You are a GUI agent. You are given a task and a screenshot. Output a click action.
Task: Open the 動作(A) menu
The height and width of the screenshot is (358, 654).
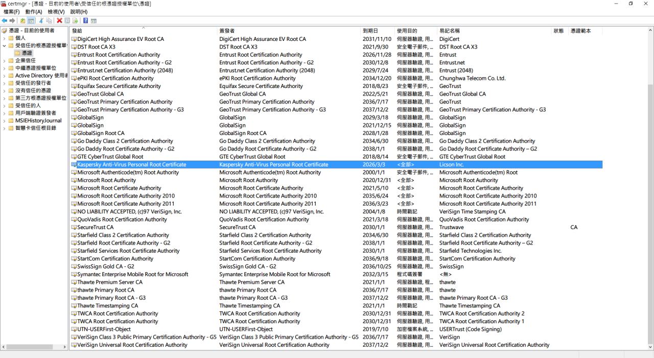coord(34,12)
